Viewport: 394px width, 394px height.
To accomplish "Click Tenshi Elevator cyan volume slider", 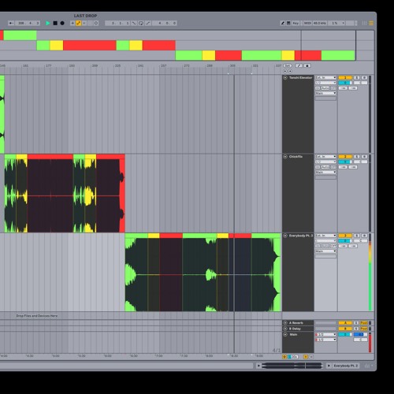I will pos(345,83).
